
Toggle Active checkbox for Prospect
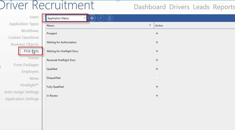tap(157, 33)
